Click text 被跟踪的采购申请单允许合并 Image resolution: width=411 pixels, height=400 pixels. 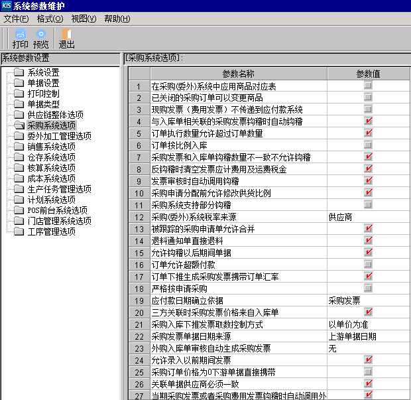click(203, 229)
